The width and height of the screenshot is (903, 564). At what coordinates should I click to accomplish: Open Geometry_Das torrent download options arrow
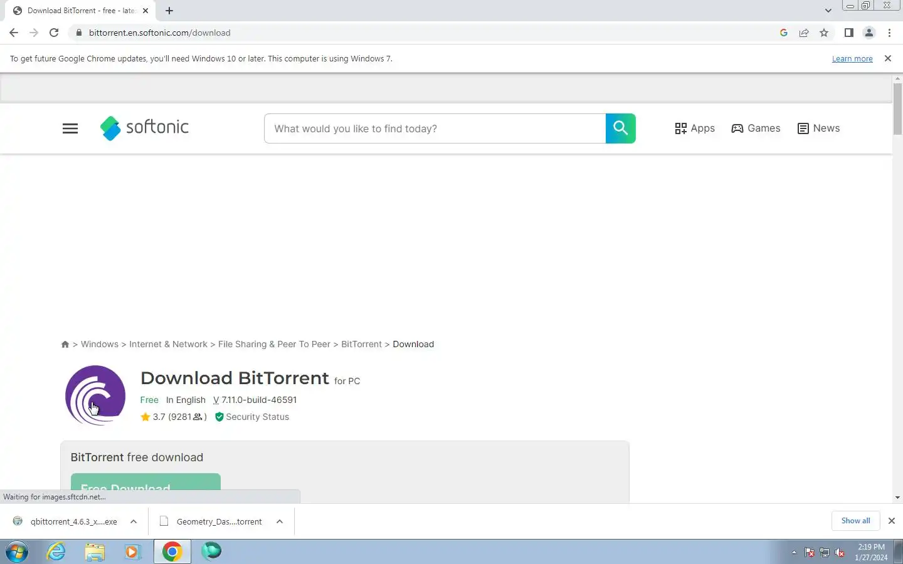pyautogui.click(x=280, y=521)
